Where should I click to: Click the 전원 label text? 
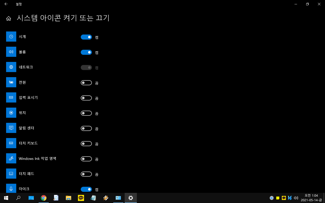tap(22, 82)
